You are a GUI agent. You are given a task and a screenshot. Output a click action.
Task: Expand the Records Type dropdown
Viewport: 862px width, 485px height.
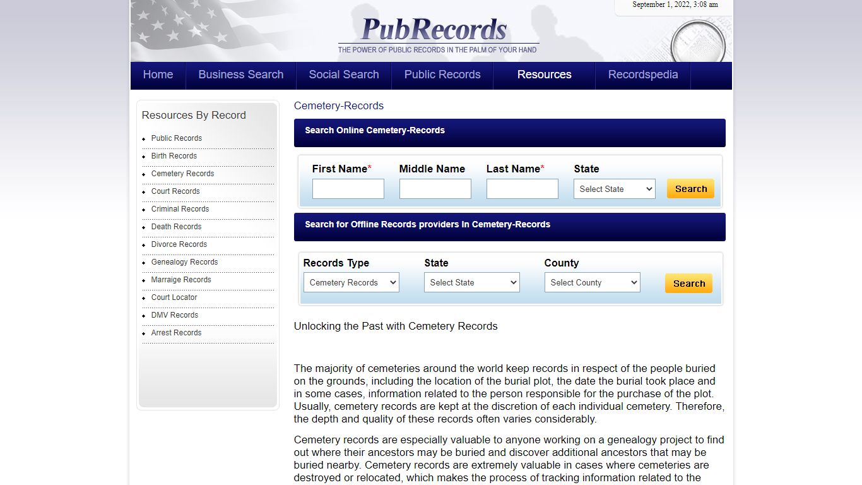tap(351, 282)
